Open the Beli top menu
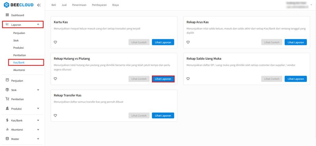The width and height of the screenshot is (316, 146). point(54,5)
